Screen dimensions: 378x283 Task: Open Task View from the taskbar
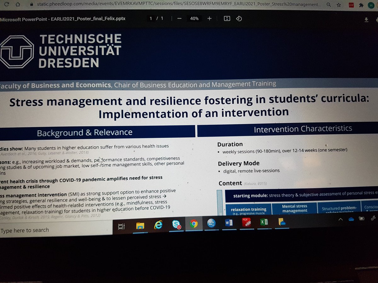click(122, 226)
